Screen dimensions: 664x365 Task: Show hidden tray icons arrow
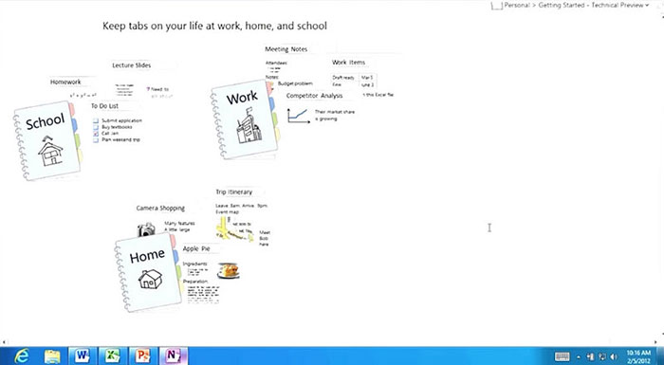pyautogui.click(x=579, y=357)
